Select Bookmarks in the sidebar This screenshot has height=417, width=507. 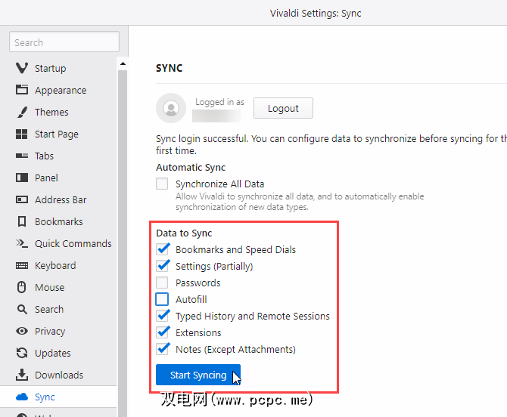59,222
